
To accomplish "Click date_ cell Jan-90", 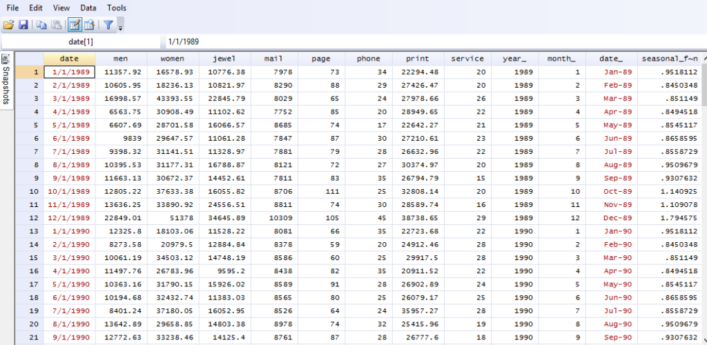I will (x=612, y=232).
